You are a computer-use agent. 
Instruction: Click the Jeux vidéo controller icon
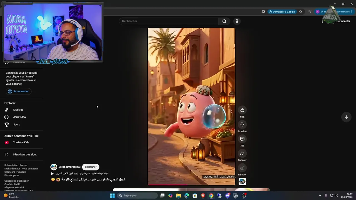click(7, 117)
